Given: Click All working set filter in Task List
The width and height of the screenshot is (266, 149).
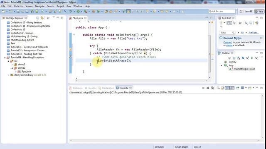Looking at the screenshot, I should click(x=242, y=33).
